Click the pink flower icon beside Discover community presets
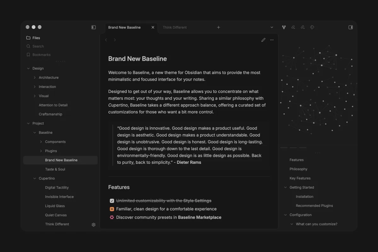 click(x=112, y=217)
